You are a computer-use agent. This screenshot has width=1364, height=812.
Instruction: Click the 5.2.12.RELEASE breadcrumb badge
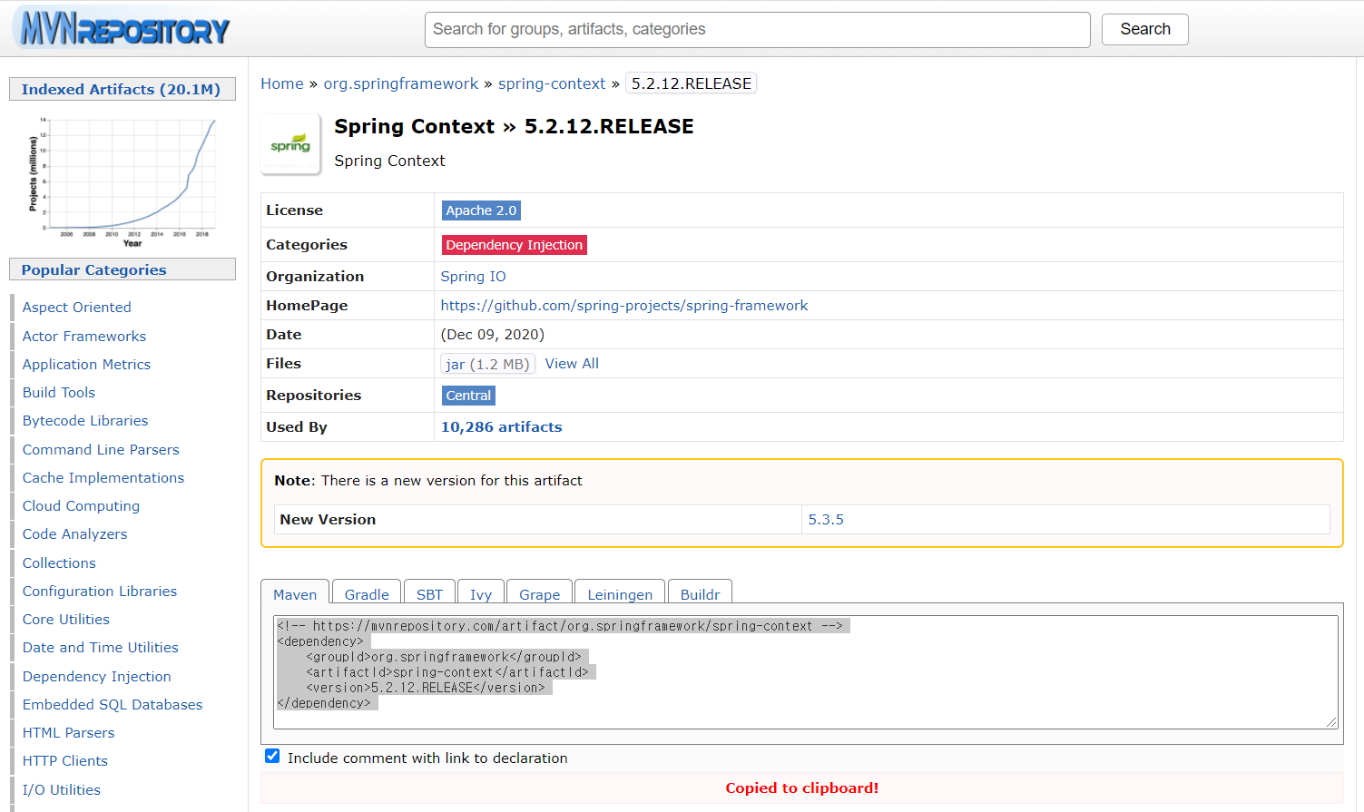[x=692, y=83]
